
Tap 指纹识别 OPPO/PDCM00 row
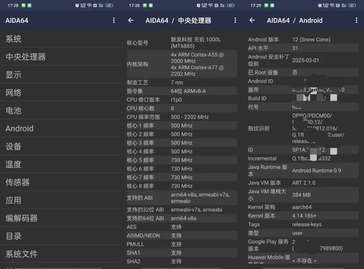[x=303, y=128]
